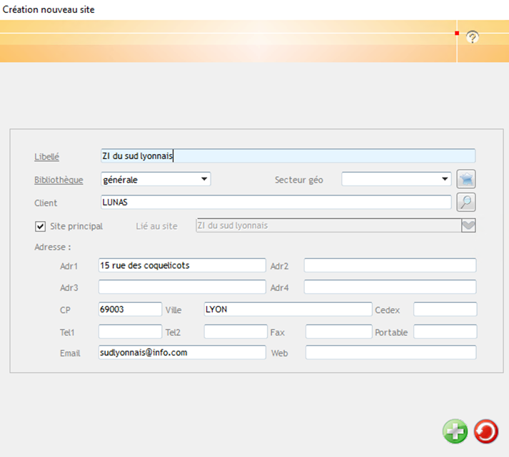The width and height of the screenshot is (509, 457).
Task: Click the green plus validate button
Action: tap(455, 431)
